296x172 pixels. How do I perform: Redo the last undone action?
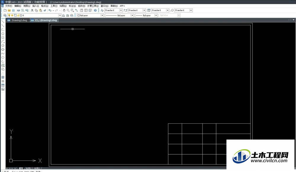(x=56, y=10)
